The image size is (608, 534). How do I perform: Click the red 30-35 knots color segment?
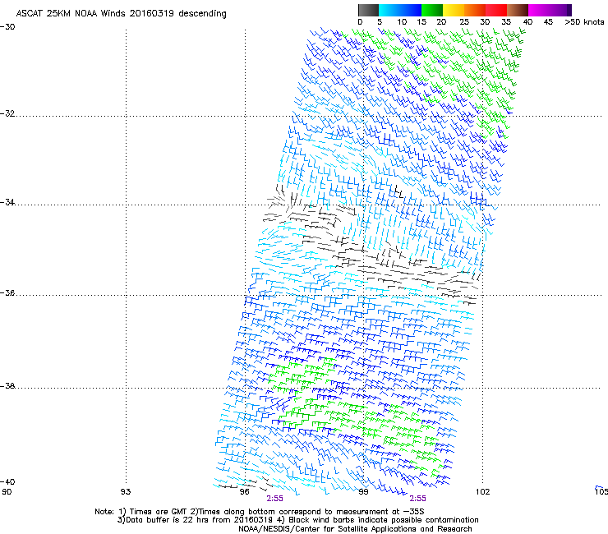point(496,10)
